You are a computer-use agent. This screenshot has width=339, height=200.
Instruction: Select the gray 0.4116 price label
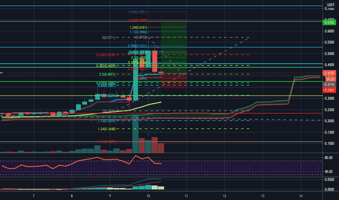(329, 84)
